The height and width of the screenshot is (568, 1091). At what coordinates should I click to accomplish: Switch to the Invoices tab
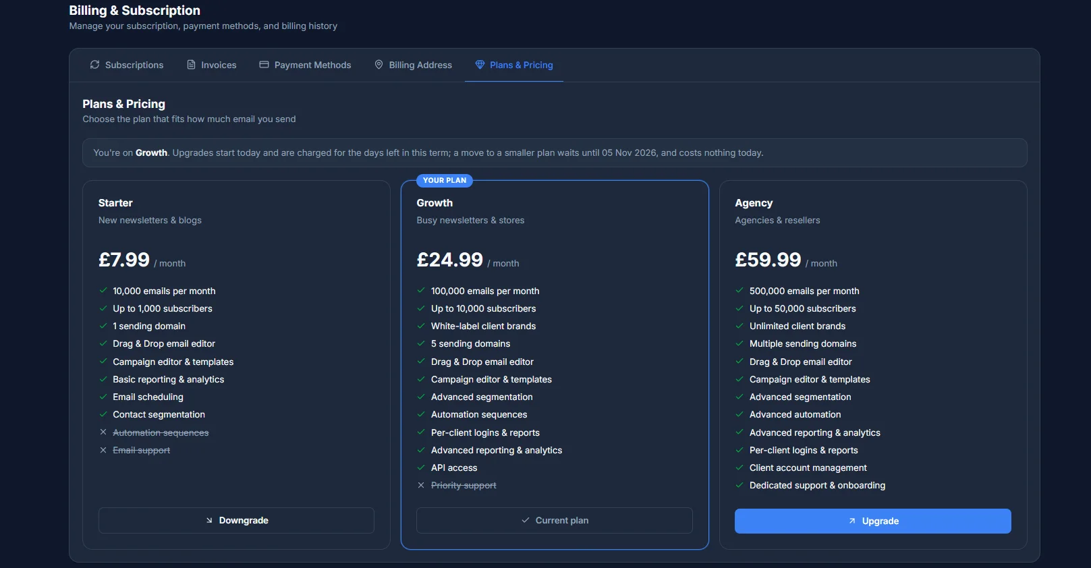[212, 65]
